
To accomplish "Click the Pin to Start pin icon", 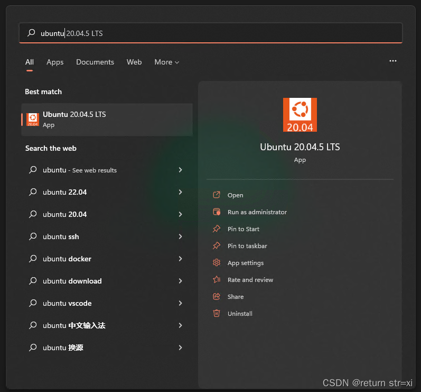I will pyautogui.click(x=217, y=229).
